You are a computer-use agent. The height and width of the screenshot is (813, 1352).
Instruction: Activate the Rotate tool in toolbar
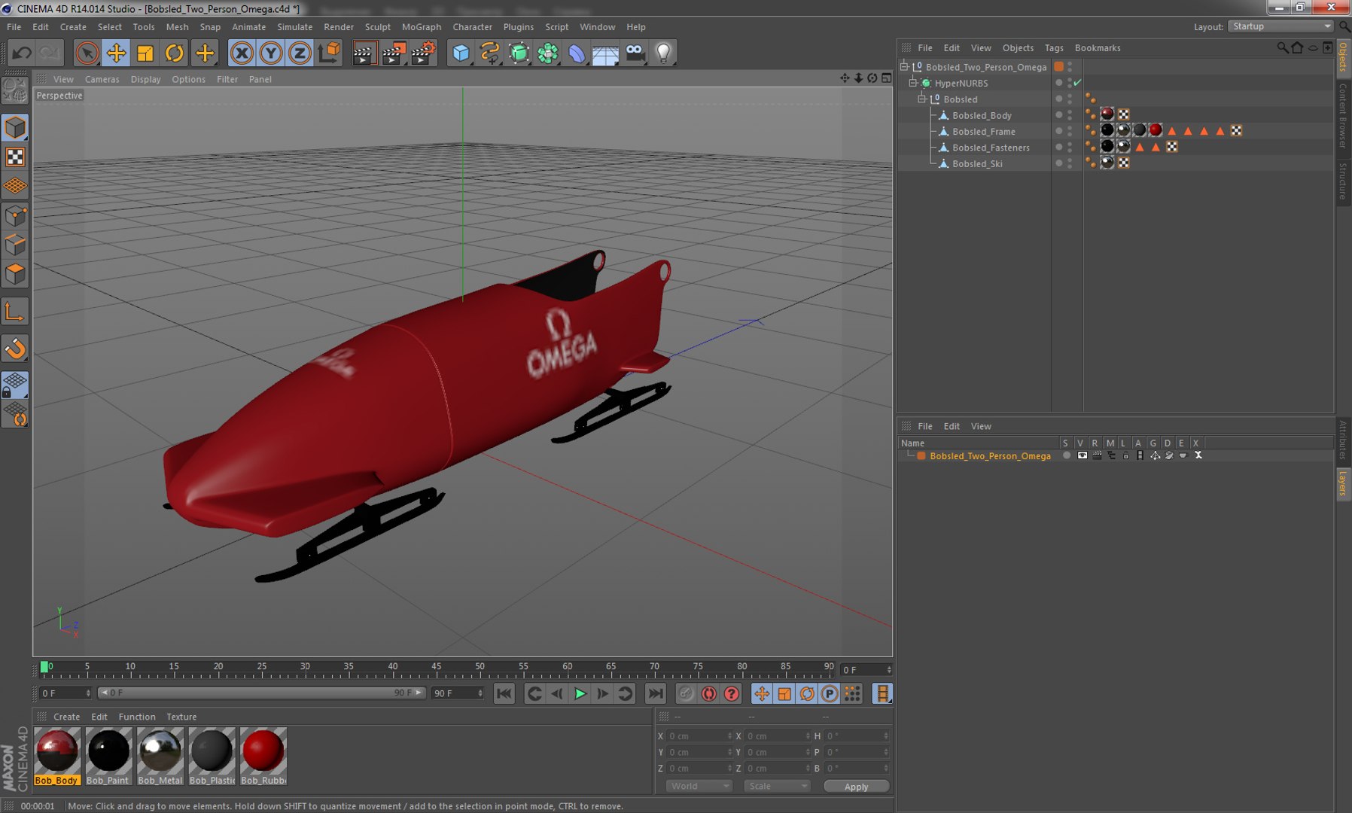tap(174, 53)
